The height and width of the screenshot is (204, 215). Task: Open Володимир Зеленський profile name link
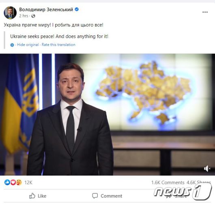[x=46, y=9]
